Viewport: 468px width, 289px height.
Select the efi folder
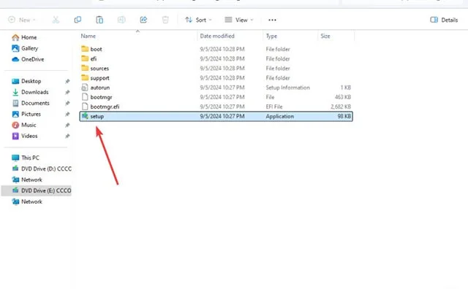tap(216, 58)
